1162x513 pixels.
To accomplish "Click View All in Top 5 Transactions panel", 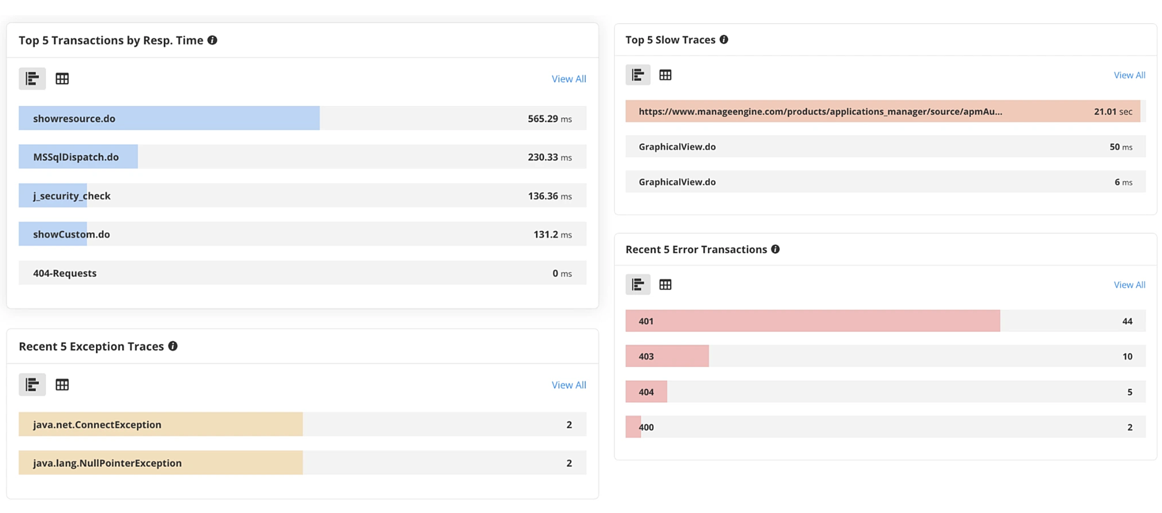I will (x=568, y=79).
